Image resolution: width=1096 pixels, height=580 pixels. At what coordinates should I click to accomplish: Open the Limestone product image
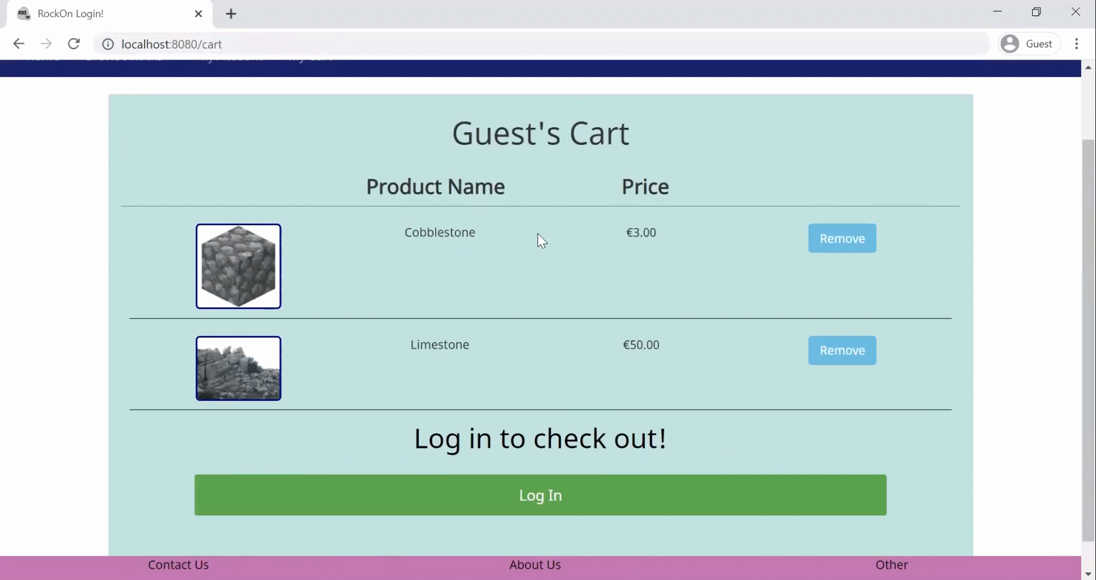tap(239, 368)
